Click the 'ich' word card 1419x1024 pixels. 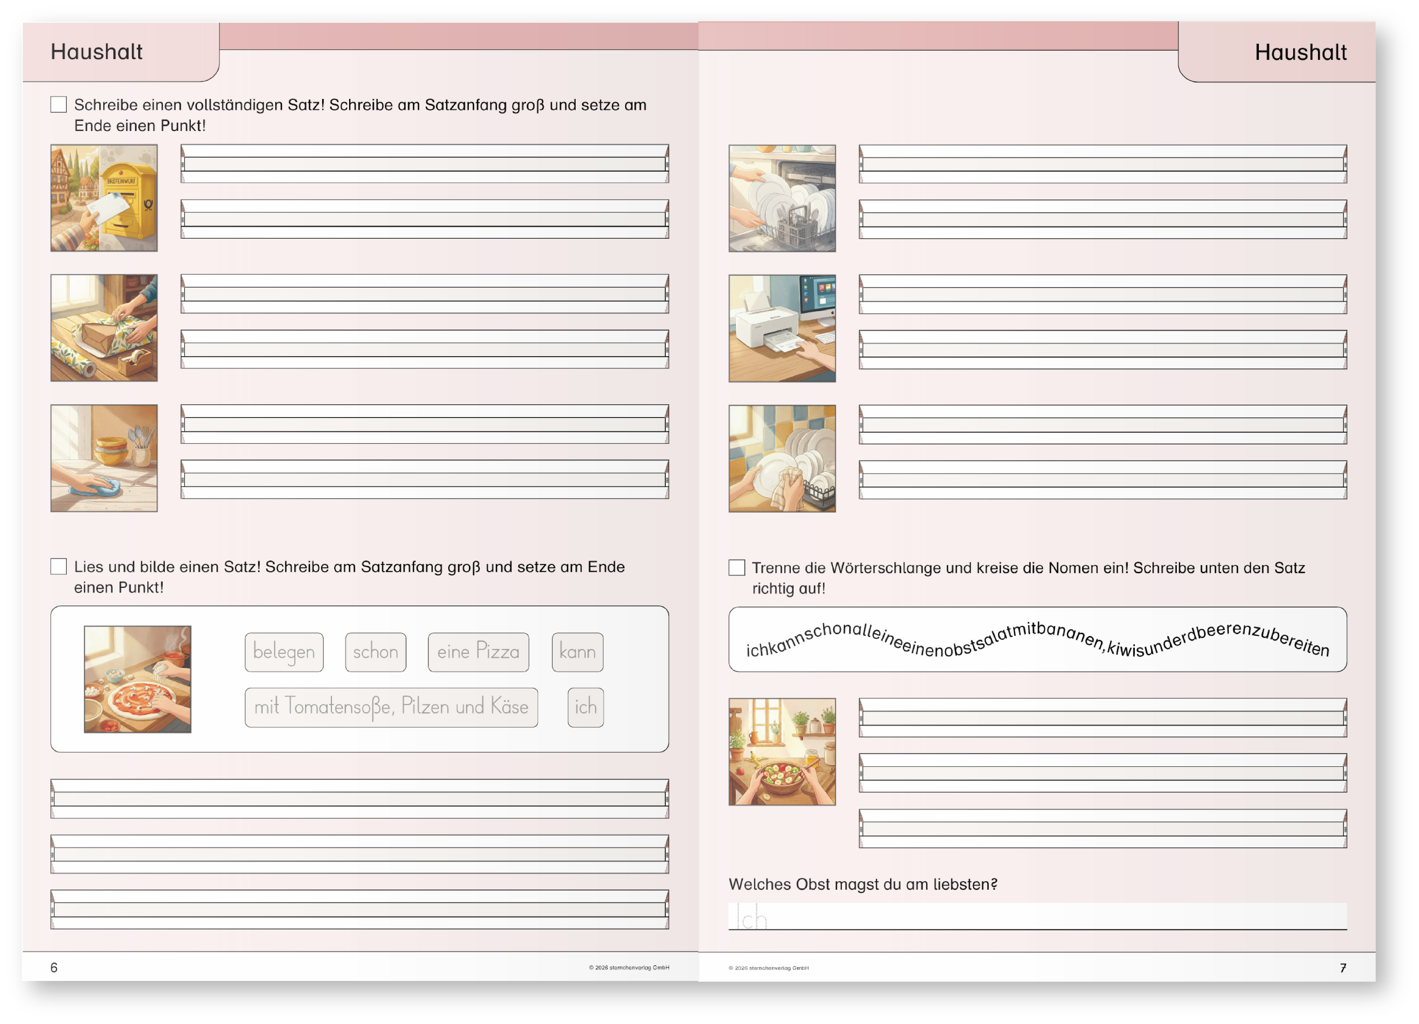pyautogui.click(x=585, y=707)
